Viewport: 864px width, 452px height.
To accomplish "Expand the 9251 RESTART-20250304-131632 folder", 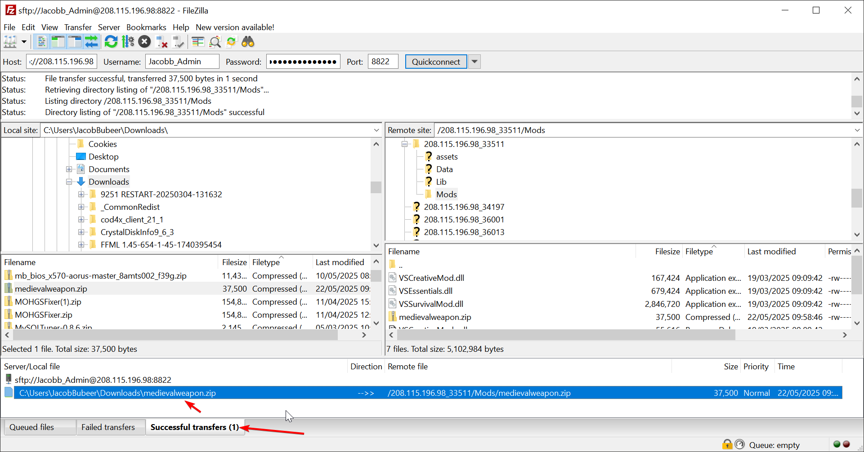I will point(81,195).
